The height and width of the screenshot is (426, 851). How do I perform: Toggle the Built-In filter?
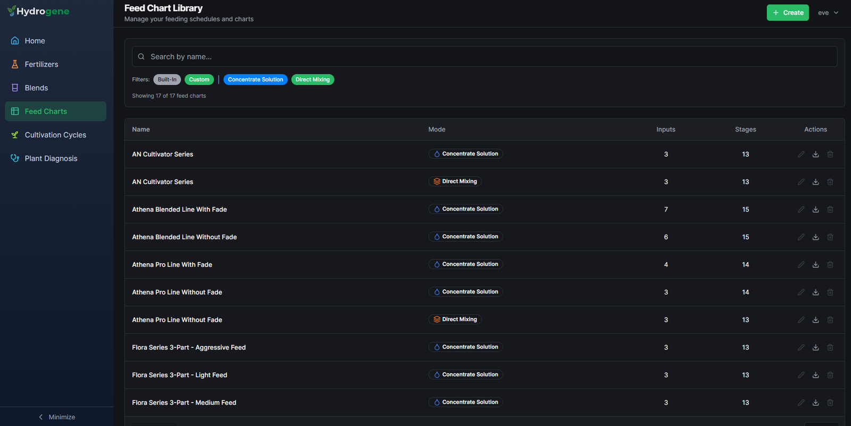(x=167, y=80)
